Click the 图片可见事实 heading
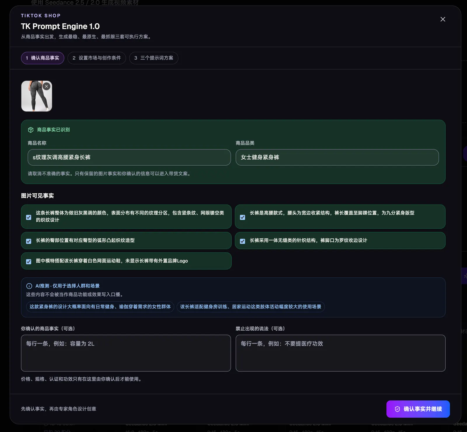Image resolution: width=467 pixels, height=432 pixels. click(37, 196)
